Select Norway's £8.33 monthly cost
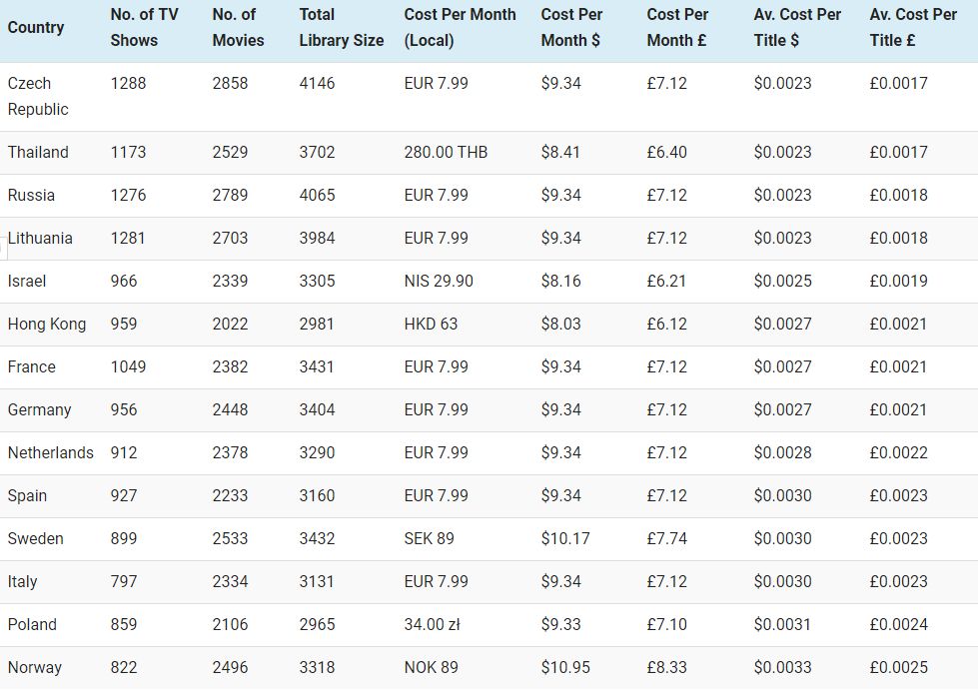 pos(666,667)
